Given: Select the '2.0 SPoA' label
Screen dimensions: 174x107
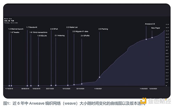Looking at the screenshot, I should [x=54, y=29].
